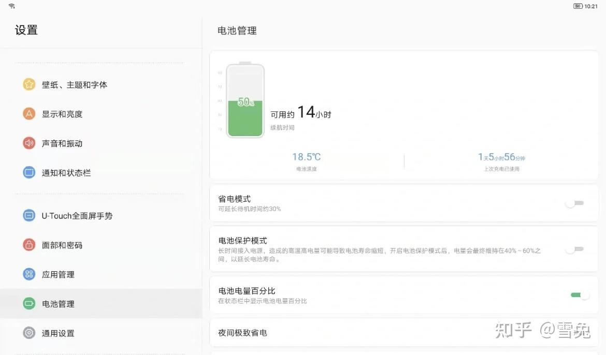This screenshot has height=355, width=606.
Task: Open 面部和密码 settings
Action: 101,245
